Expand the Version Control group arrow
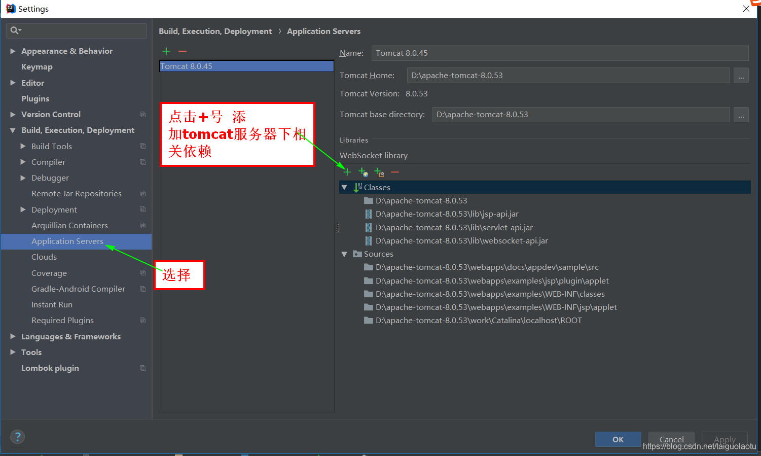 [13, 115]
